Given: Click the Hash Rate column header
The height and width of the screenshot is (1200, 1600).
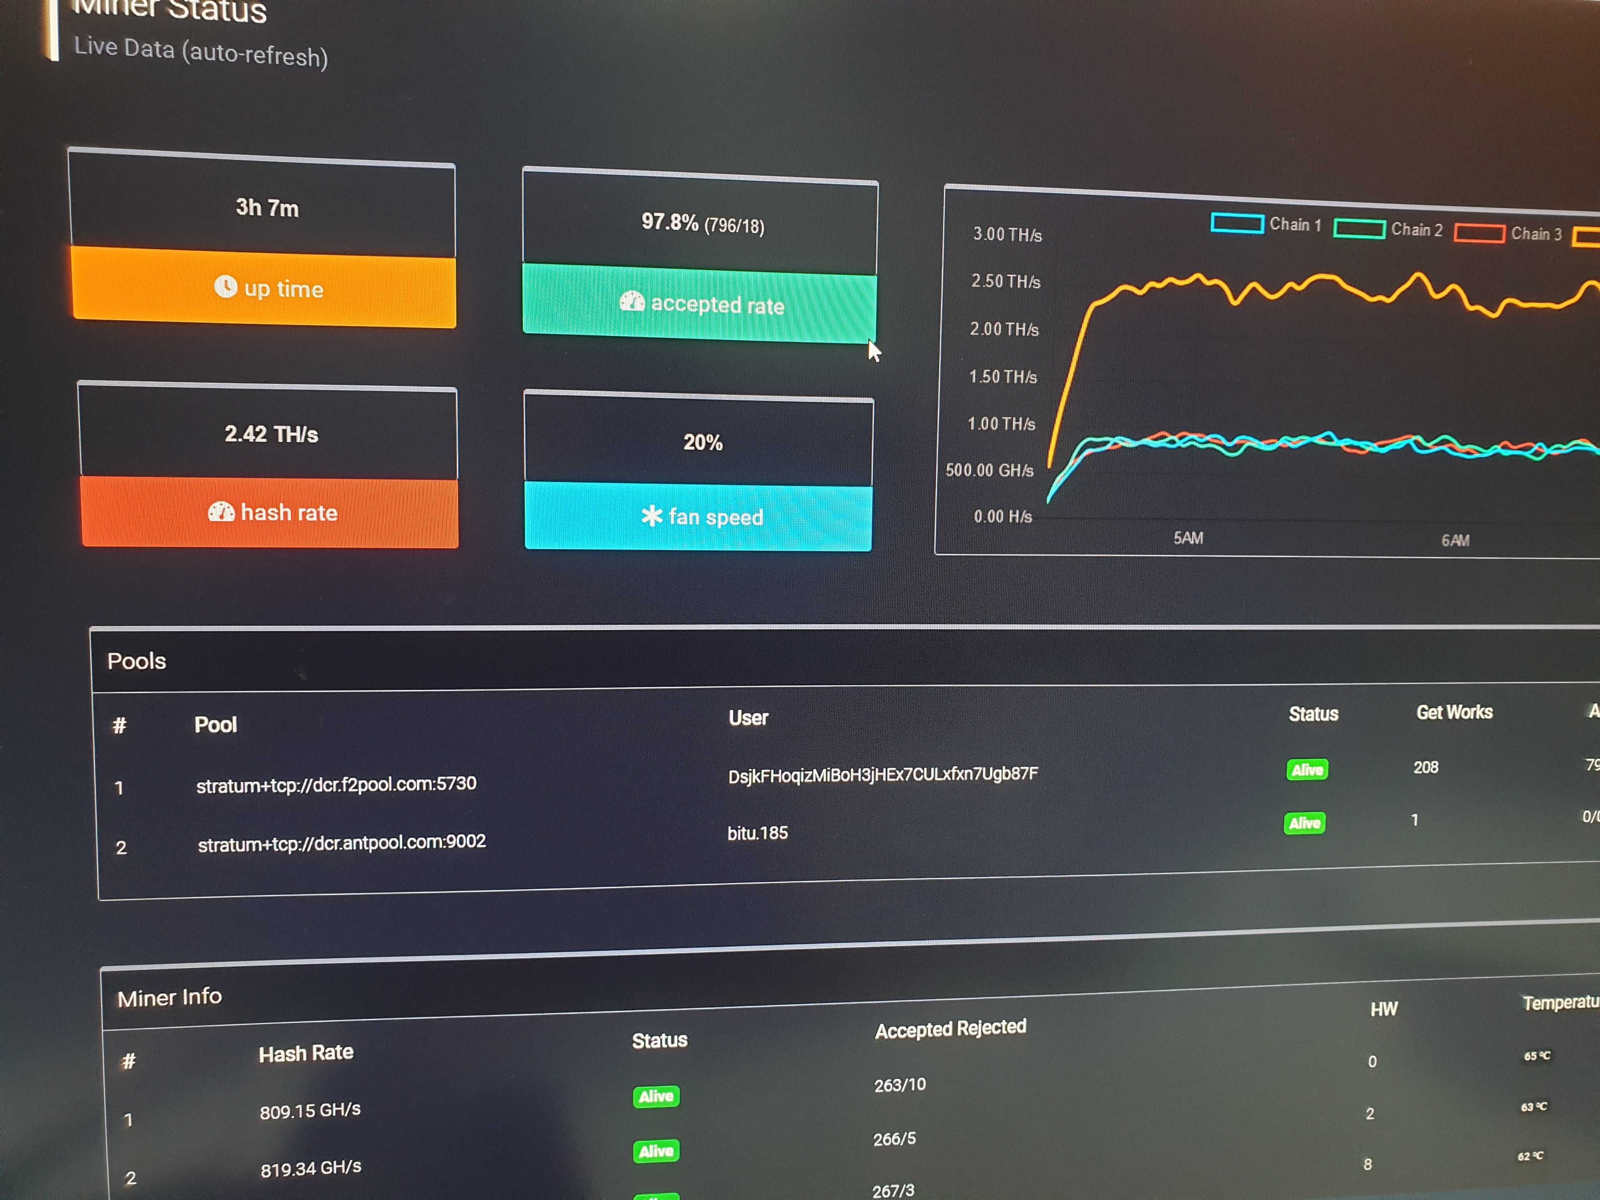Looking at the screenshot, I should tap(306, 1053).
